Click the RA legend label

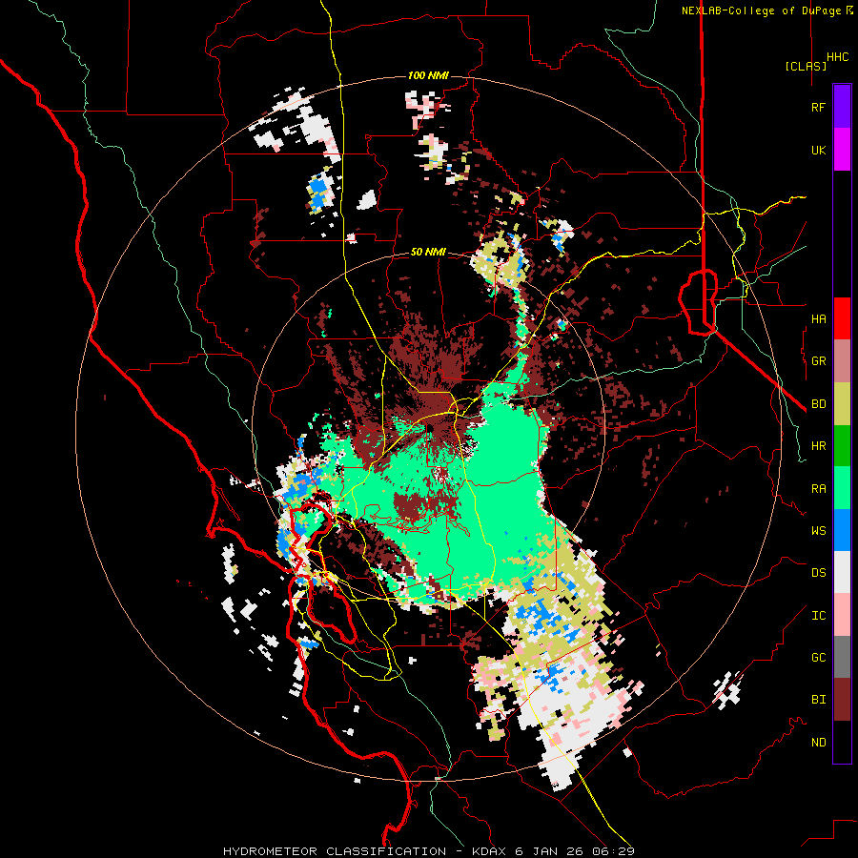818,489
